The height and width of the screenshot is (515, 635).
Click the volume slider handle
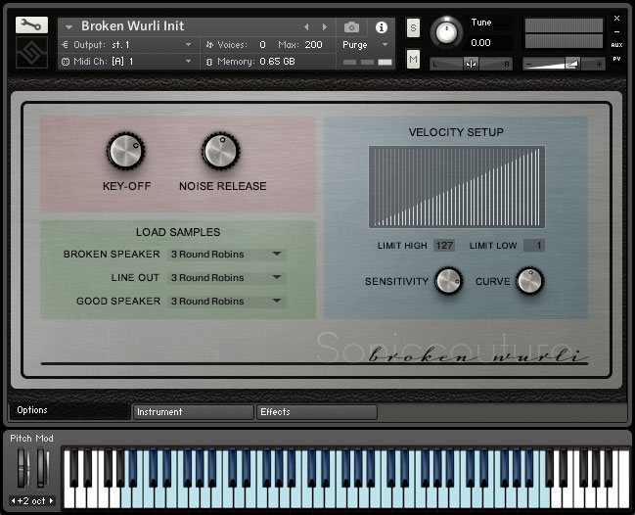coord(572,64)
